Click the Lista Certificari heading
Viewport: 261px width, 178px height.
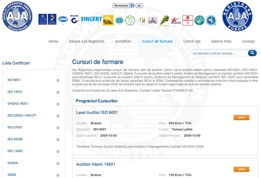[x=16, y=63]
